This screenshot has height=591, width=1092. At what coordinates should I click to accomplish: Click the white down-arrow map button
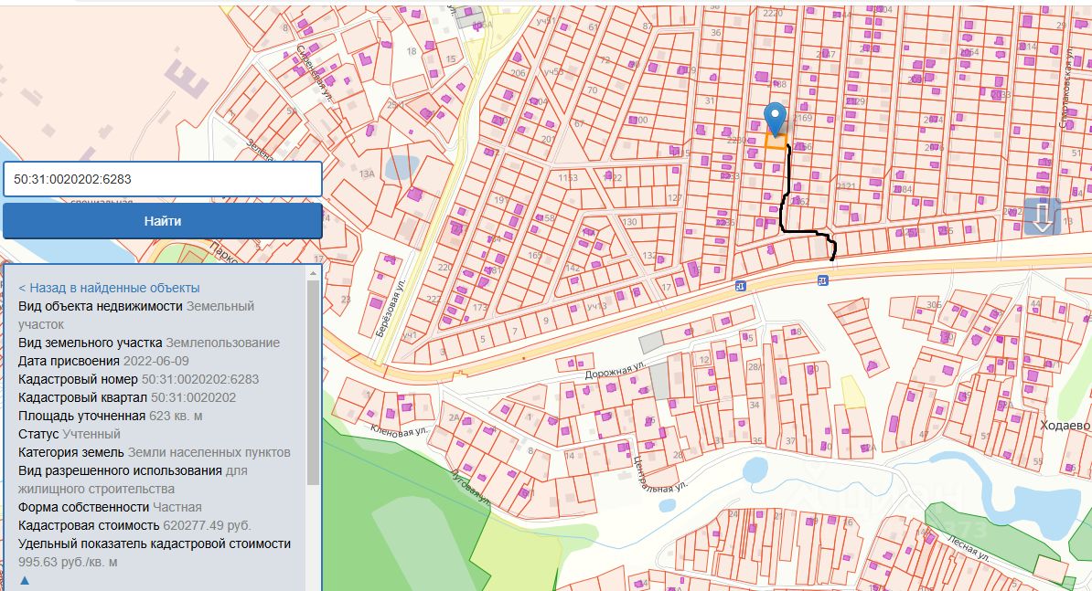tap(1042, 217)
